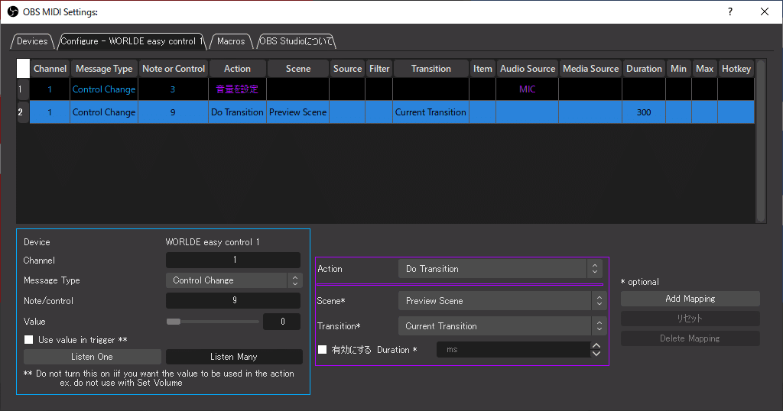The image size is (783, 411).
Task: Open the Action Do Transition dropdown
Action: (500, 269)
